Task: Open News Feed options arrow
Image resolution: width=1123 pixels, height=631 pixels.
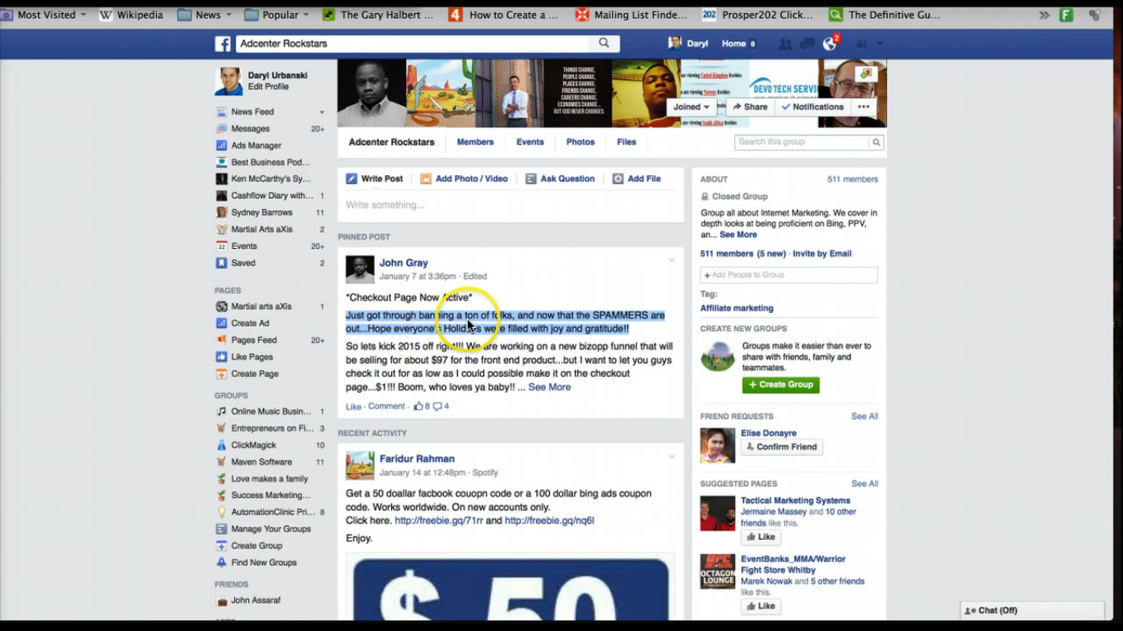Action: pyautogui.click(x=321, y=113)
